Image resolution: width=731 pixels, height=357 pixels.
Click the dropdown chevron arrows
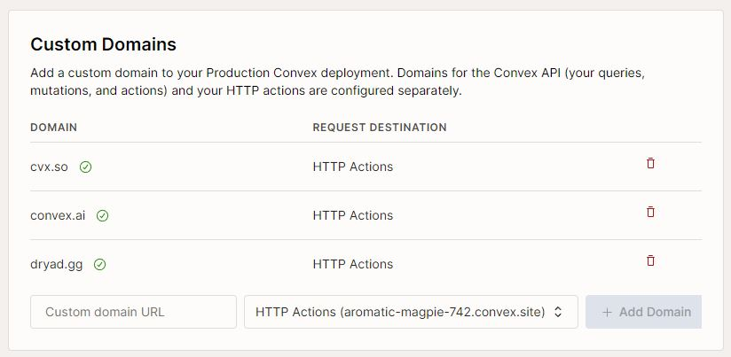(x=558, y=312)
